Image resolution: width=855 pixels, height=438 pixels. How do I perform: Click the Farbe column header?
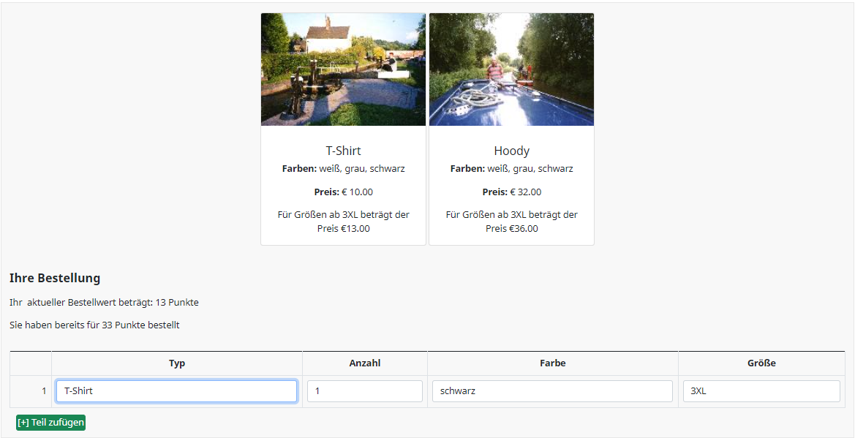click(553, 363)
